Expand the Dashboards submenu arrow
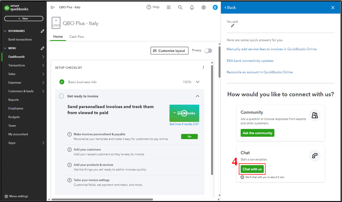Screen dimensions: 342x202 pos(43,57)
